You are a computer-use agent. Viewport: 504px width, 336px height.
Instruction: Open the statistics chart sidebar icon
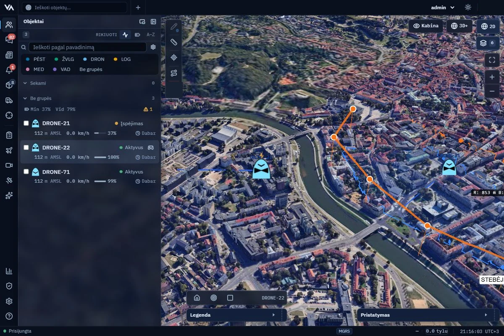(x=9, y=271)
